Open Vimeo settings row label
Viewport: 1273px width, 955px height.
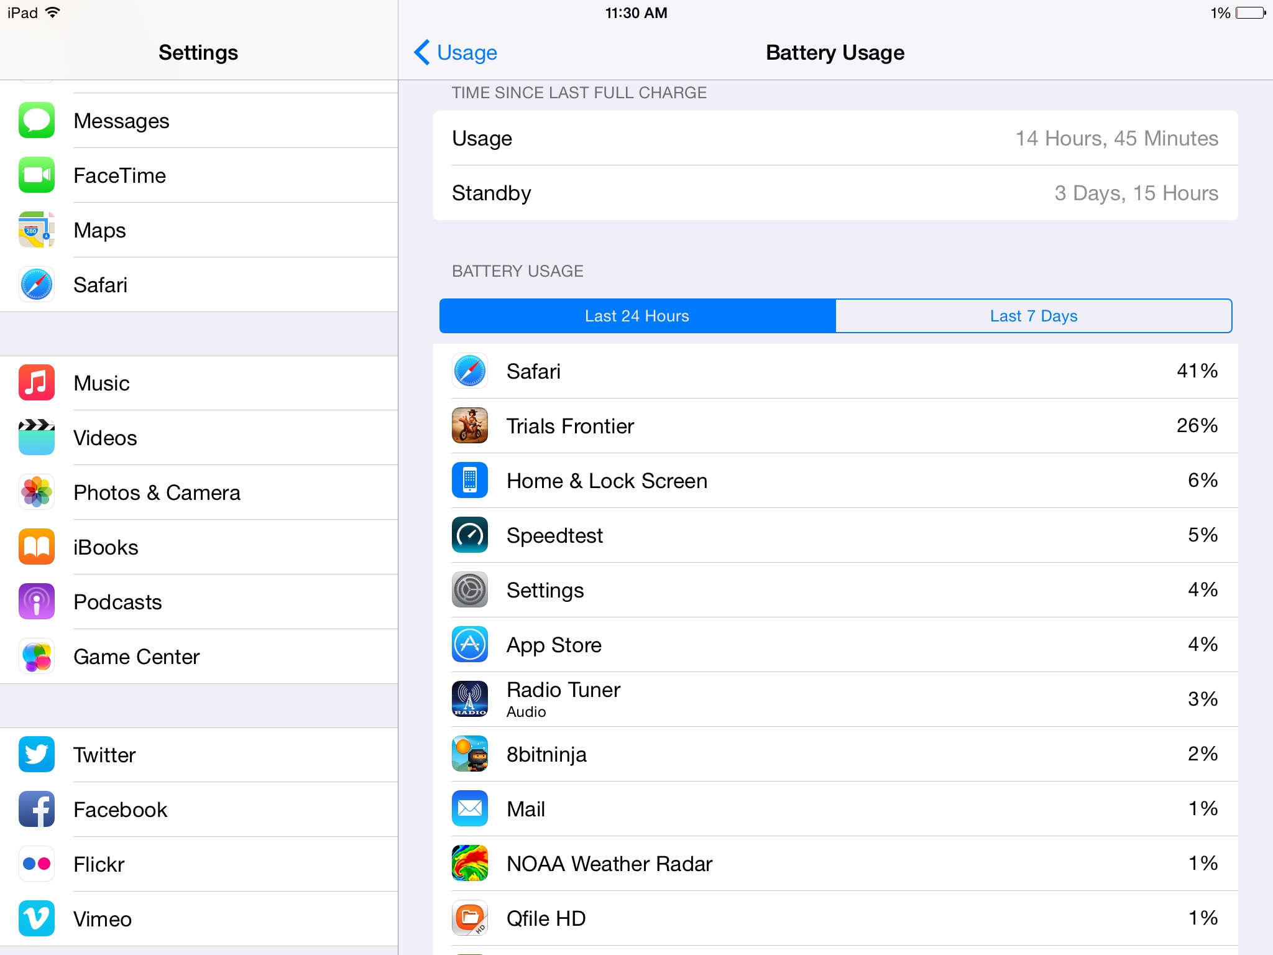pos(103,920)
